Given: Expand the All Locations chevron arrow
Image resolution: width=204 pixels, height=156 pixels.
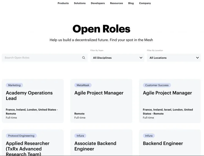Looking at the screenshot, I should (197, 58).
